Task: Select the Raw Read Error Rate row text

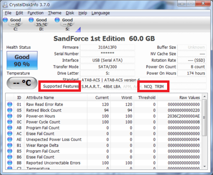Action: coord(44,105)
